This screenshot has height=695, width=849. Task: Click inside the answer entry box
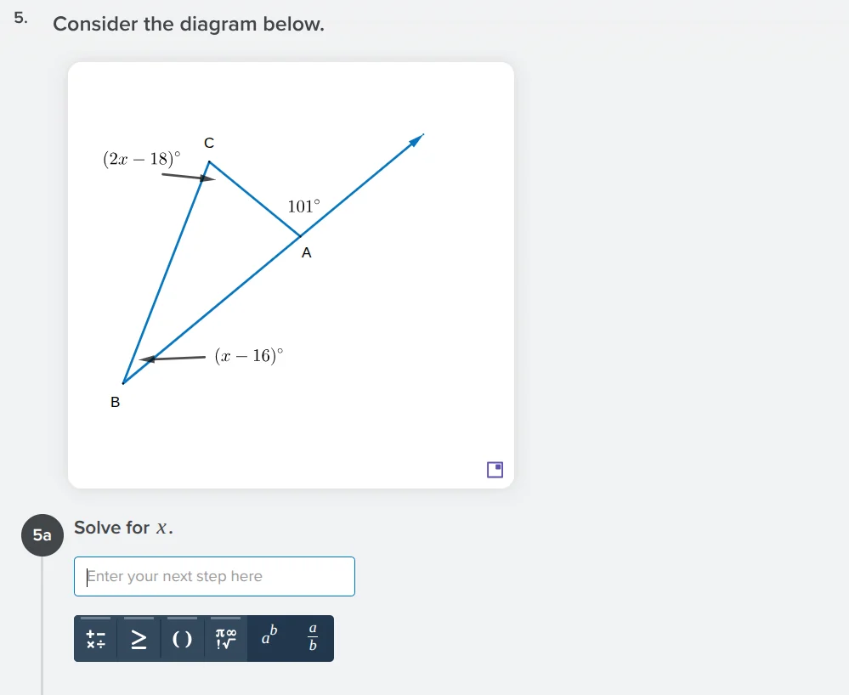tap(213, 576)
